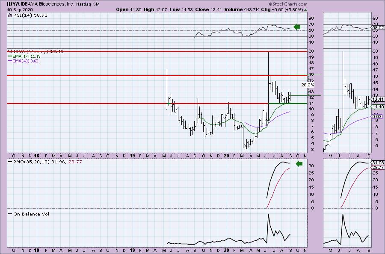Click the High 12.97 value
385x254 pixels.
point(155,9)
